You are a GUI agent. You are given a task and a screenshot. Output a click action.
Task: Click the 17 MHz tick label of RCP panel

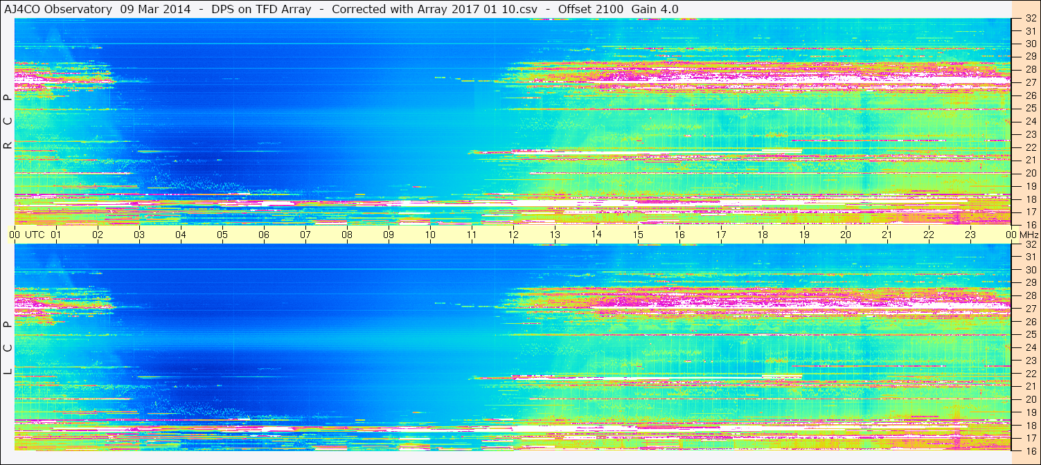1030,212
